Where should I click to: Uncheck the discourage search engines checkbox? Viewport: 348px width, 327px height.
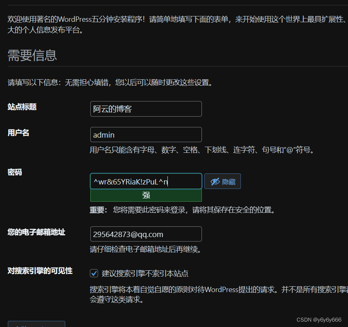94,273
